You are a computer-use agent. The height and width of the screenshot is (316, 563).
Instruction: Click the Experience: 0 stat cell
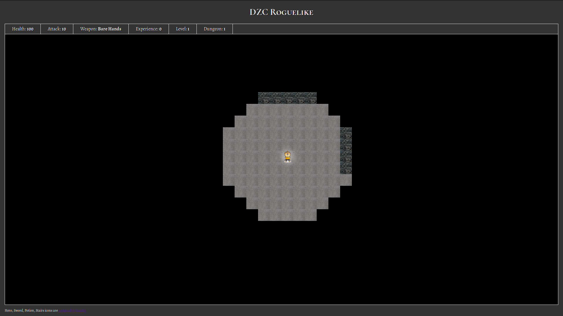point(148,29)
